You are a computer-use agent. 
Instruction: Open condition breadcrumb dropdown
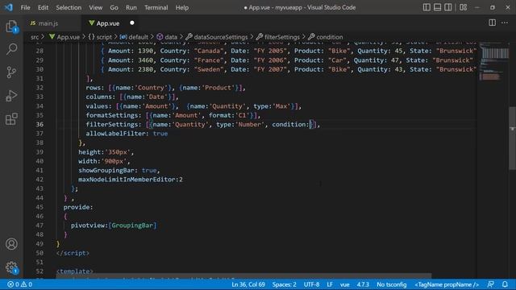(326, 37)
